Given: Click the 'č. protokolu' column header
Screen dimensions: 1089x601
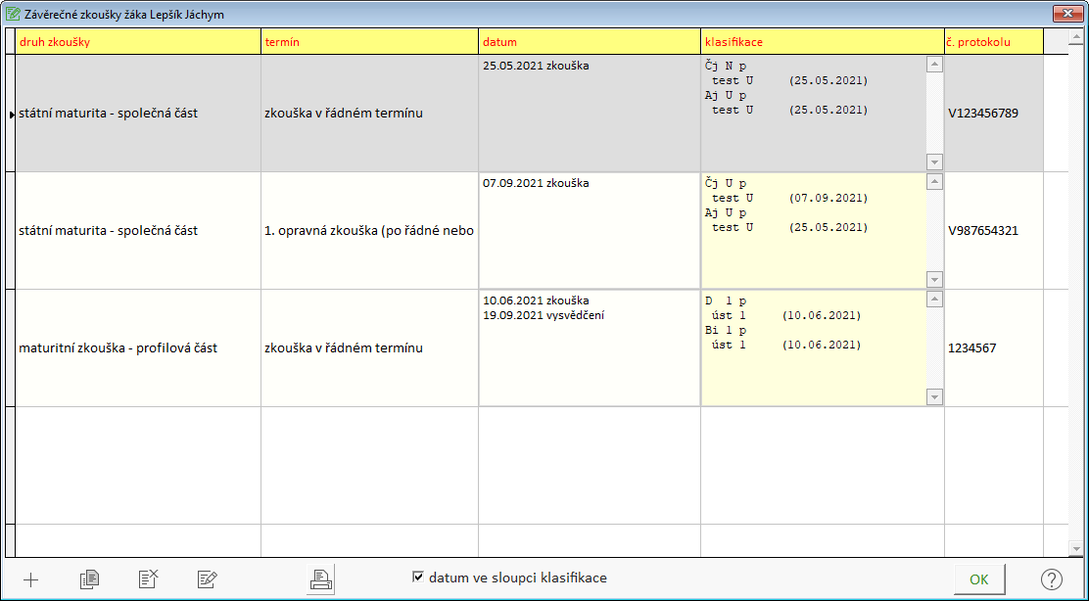Looking at the screenshot, I should tap(994, 42).
